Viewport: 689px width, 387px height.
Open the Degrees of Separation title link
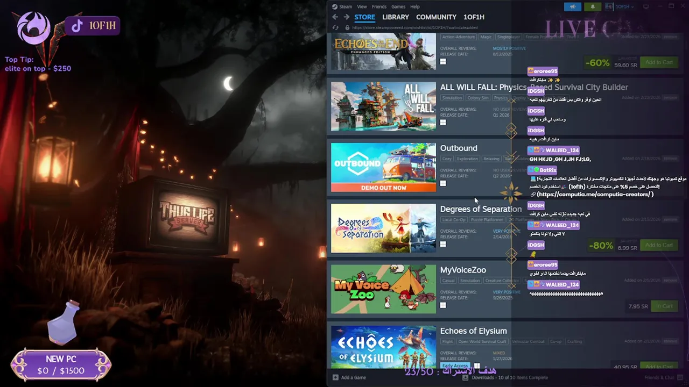pyautogui.click(x=481, y=209)
